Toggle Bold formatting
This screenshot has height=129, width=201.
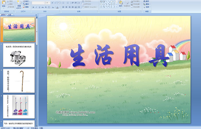(x=33, y=7)
